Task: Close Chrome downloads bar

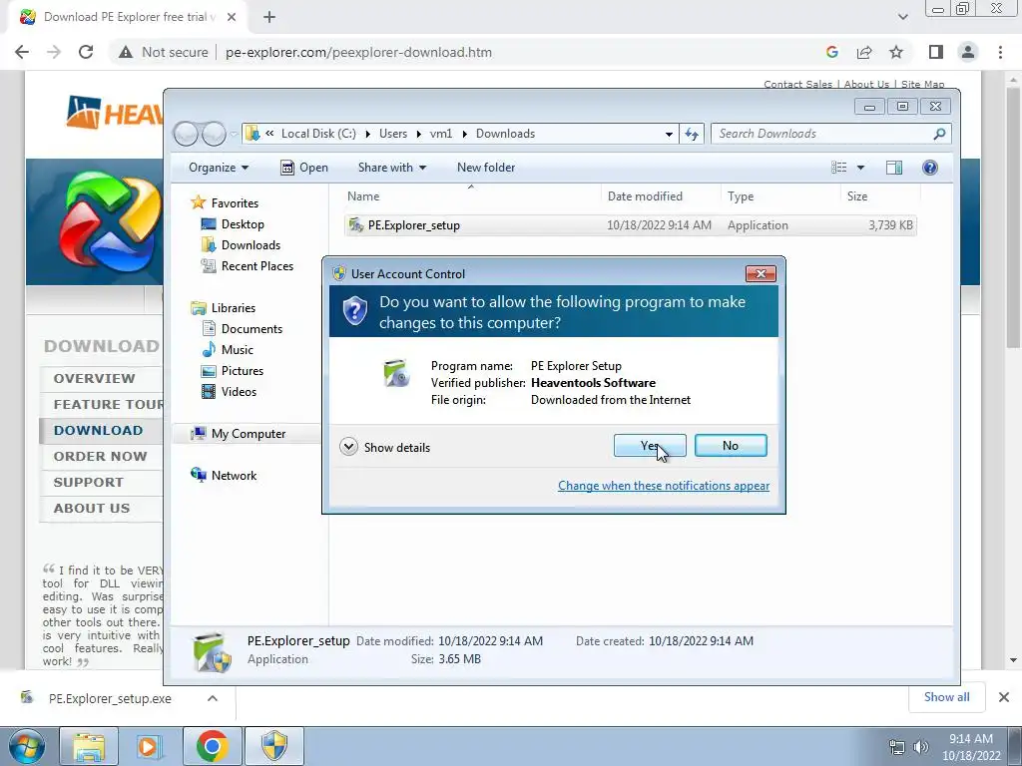Action: coord(1004,697)
